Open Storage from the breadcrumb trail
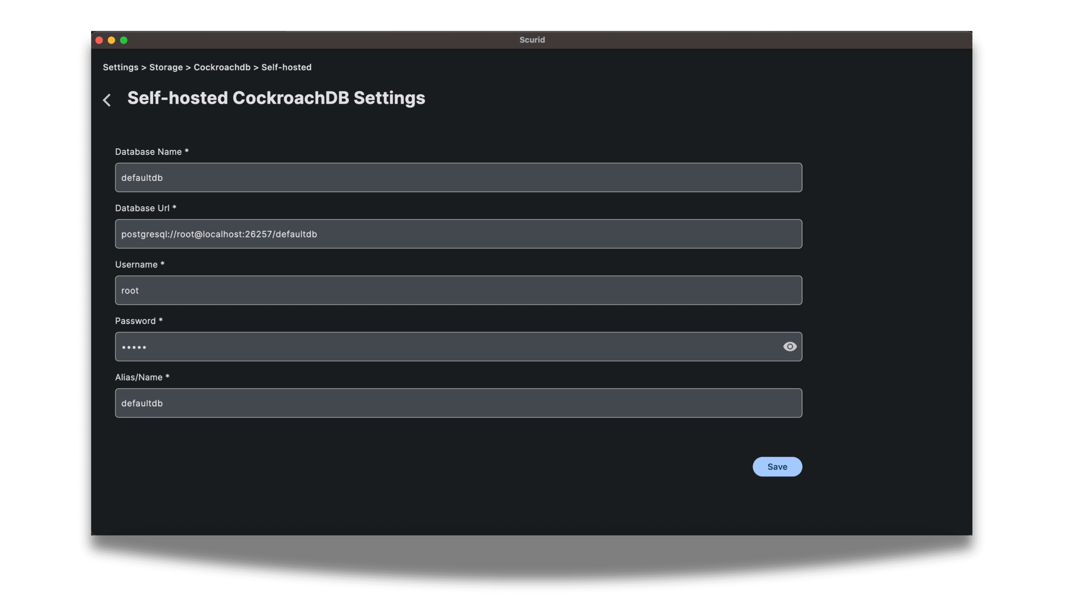Viewport: 1087px width, 611px height. click(x=166, y=68)
